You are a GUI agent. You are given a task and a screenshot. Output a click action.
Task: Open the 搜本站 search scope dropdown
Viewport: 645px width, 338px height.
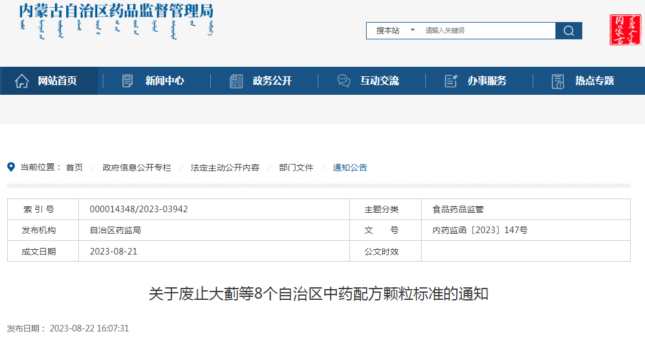(395, 31)
